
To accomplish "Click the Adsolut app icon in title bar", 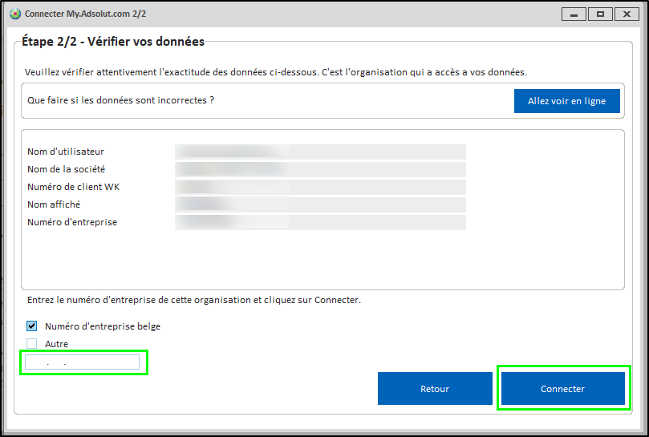I will tap(14, 14).
